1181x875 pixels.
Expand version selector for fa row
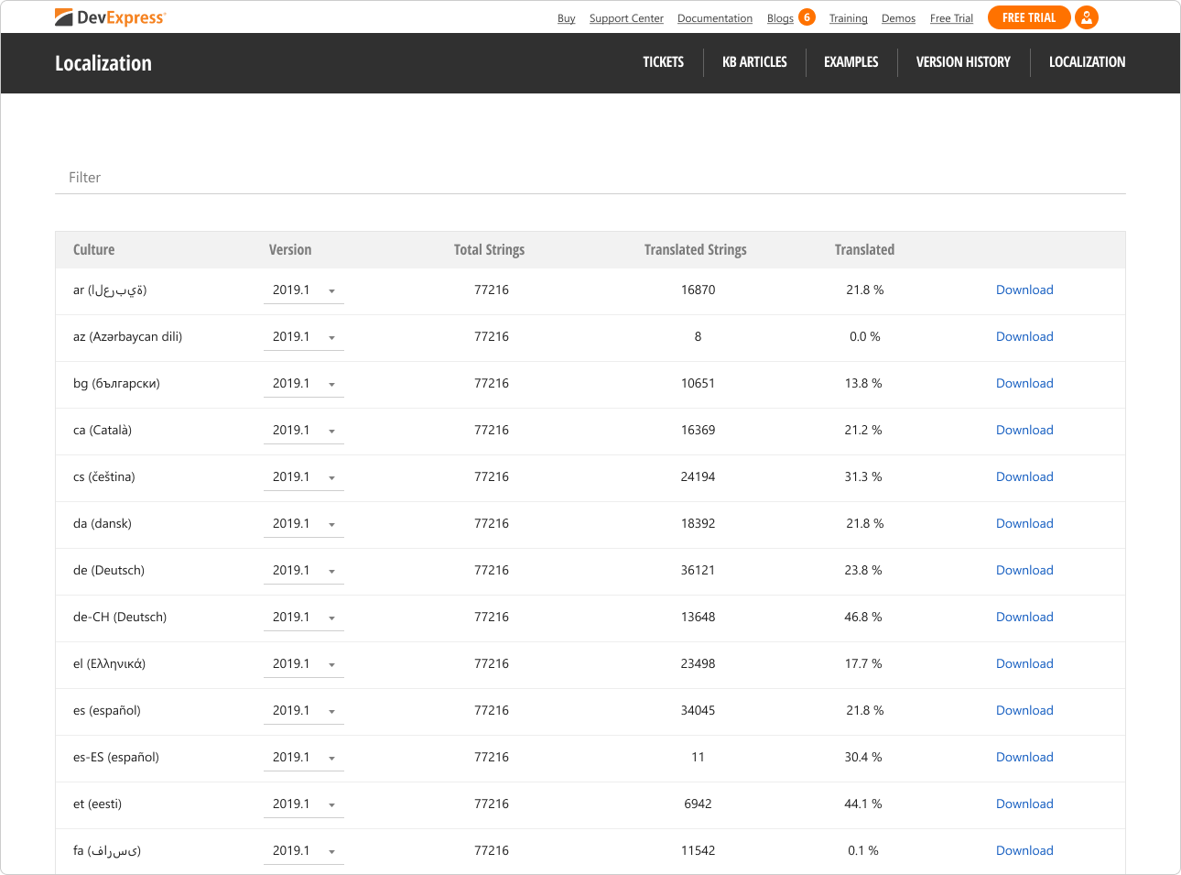pyautogui.click(x=304, y=851)
